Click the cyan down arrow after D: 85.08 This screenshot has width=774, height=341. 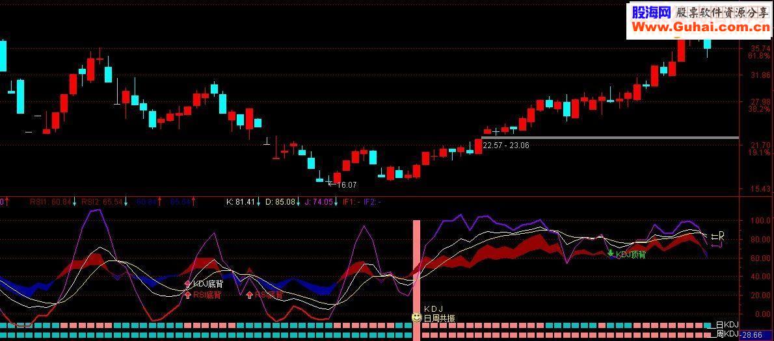[x=298, y=201]
